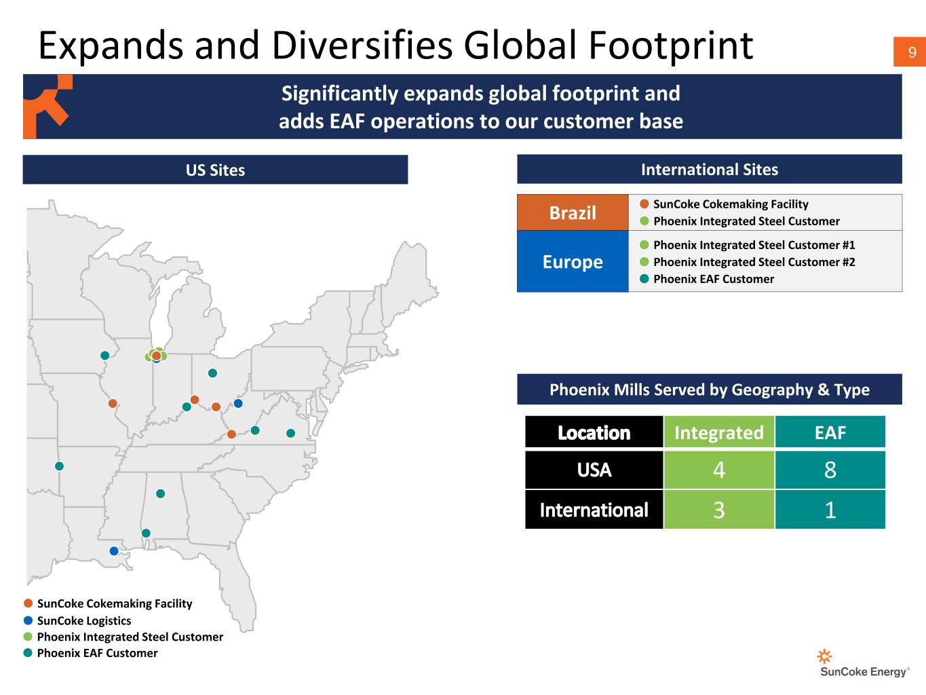Click the blue dot beside SunCoke Logistics
926x695 pixels.
coord(28,620)
